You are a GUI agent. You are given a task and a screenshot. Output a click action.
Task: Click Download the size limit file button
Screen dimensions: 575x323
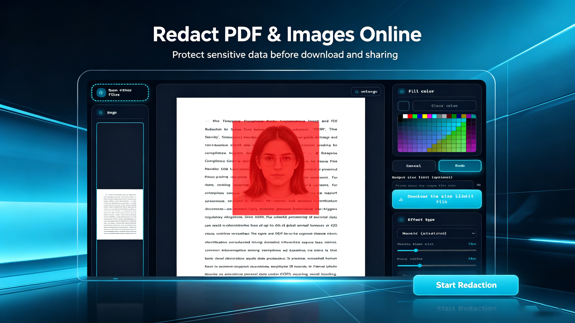pyautogui.click(x=437, y=199)
